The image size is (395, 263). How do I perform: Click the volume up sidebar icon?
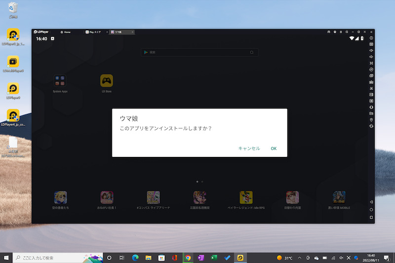tap(371, 50)
